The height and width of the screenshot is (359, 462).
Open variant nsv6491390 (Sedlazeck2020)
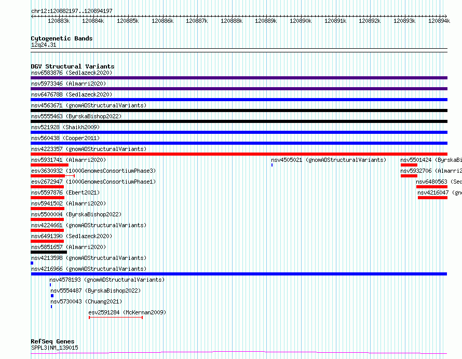pyautogui.click(x=72, y=236)
